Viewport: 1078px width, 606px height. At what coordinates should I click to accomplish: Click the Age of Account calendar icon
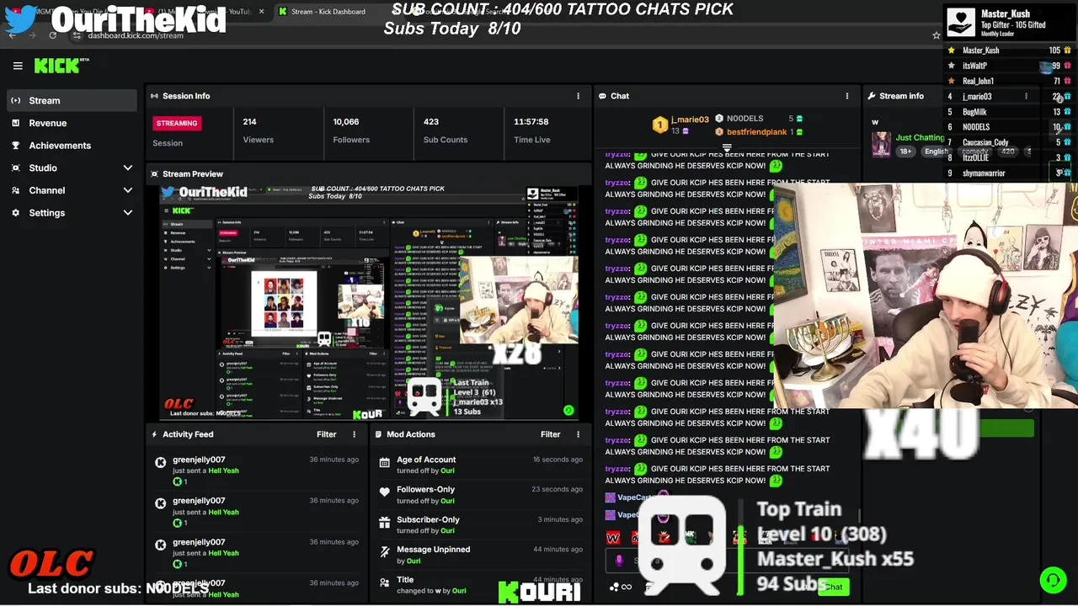(x=385, y=462)
